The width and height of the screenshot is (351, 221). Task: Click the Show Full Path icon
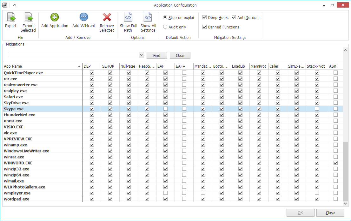pyautogui.click(x=128, y=17)
